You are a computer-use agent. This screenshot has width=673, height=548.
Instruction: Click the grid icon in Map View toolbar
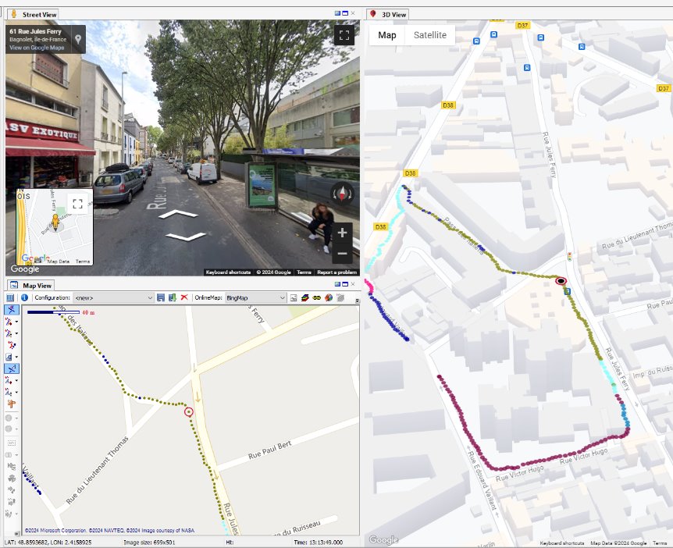pos(10,298)
